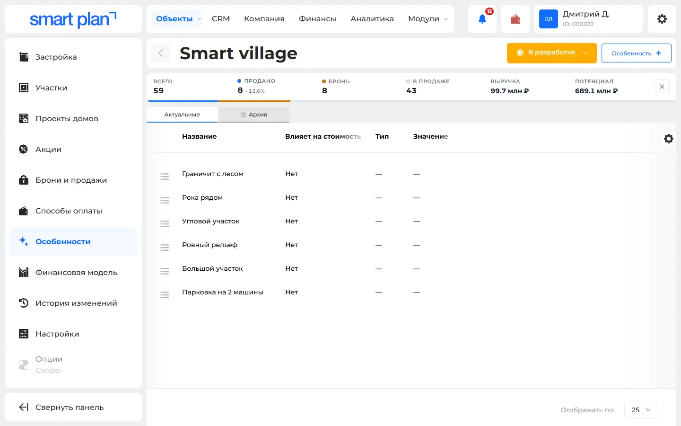Expand the Модули dropdown menu

point(428,19)
